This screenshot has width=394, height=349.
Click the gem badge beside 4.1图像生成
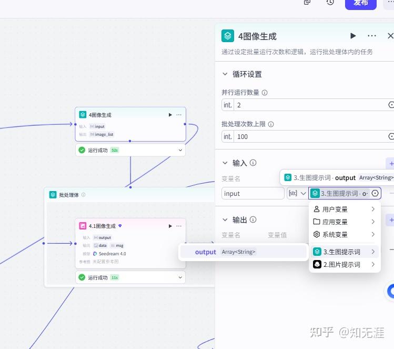tap(120, 226)
